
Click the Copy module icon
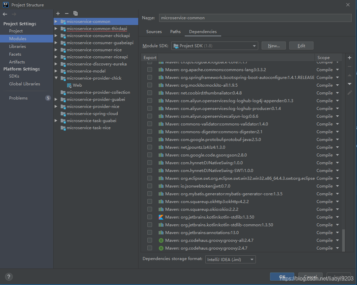76,14
